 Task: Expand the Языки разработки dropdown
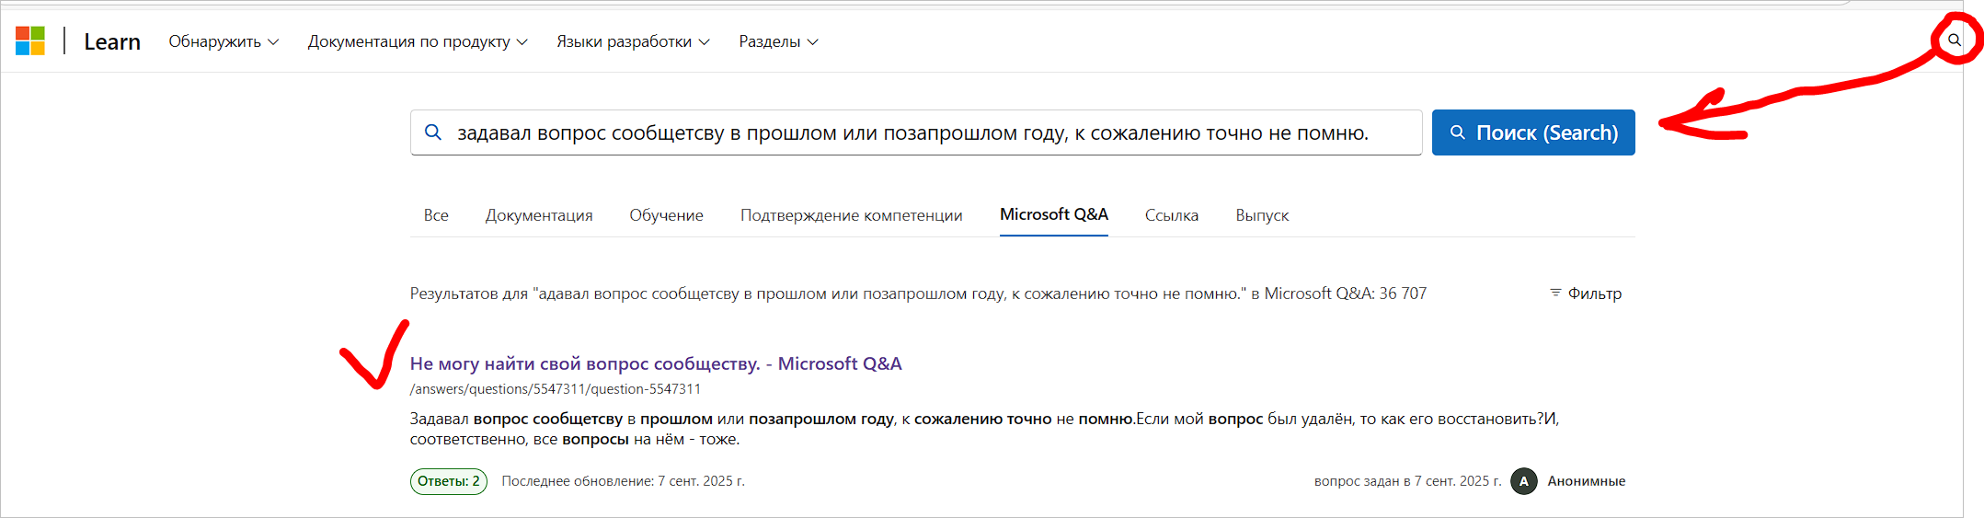point(633,41)
